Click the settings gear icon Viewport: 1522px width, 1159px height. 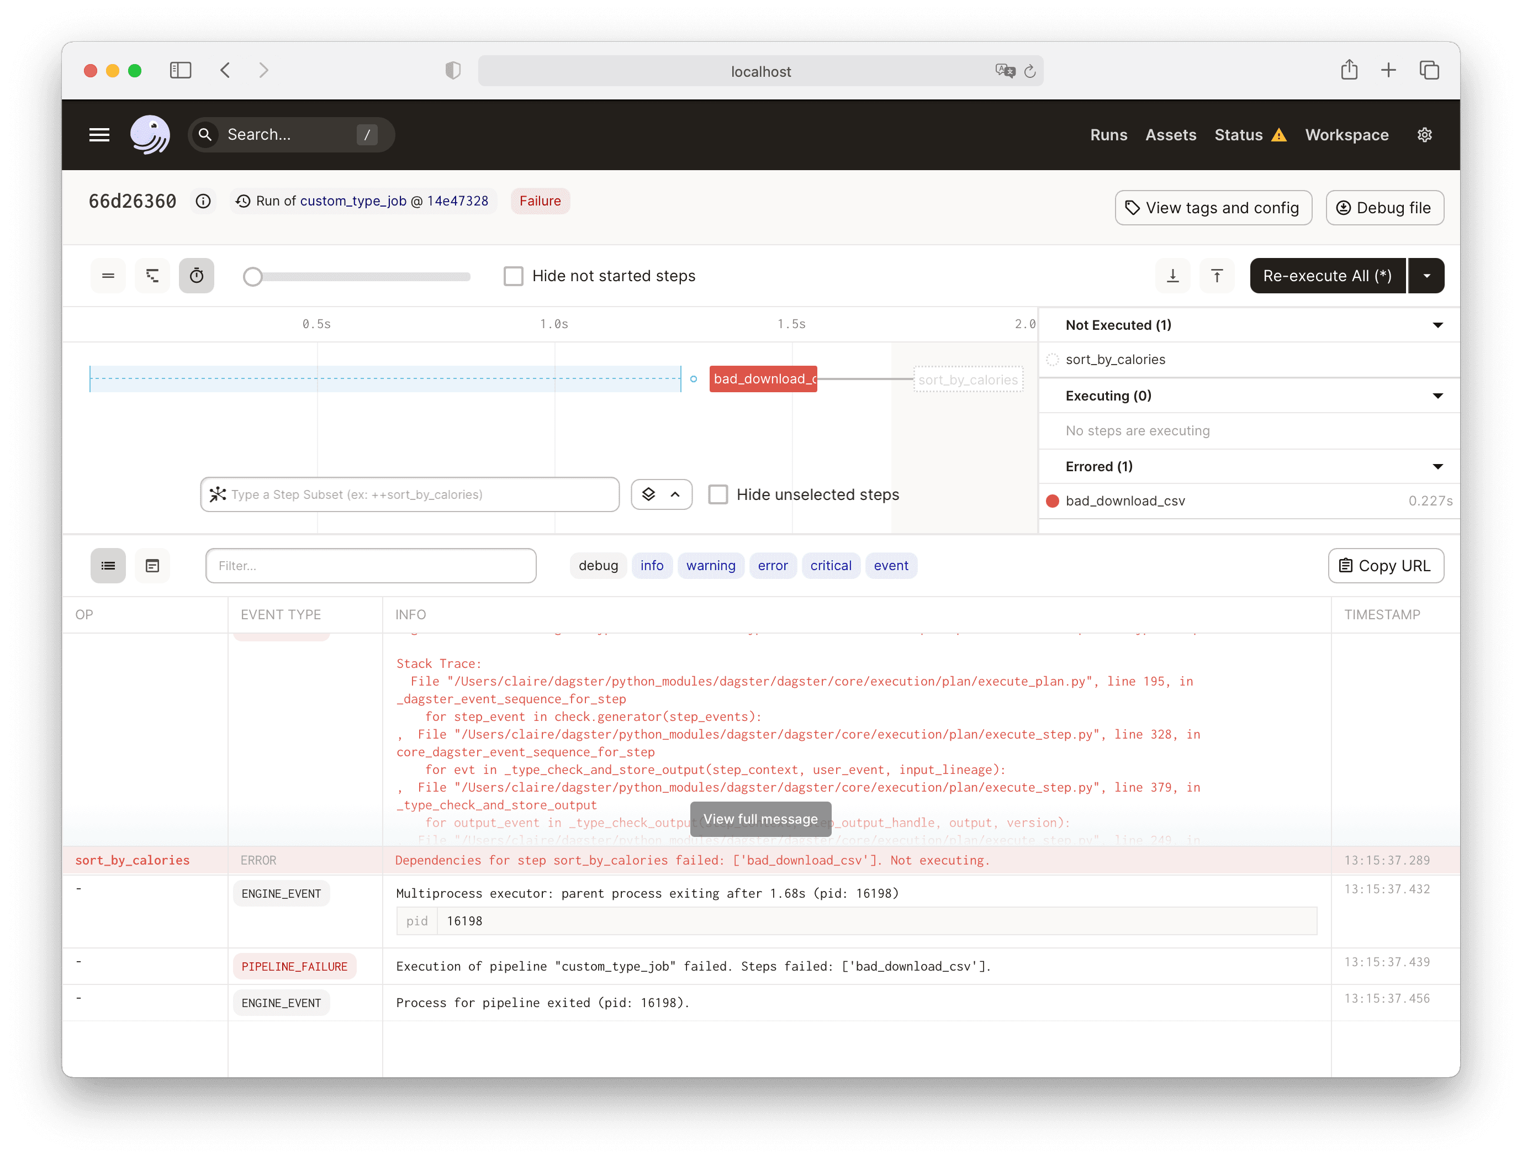[1424, 135]
